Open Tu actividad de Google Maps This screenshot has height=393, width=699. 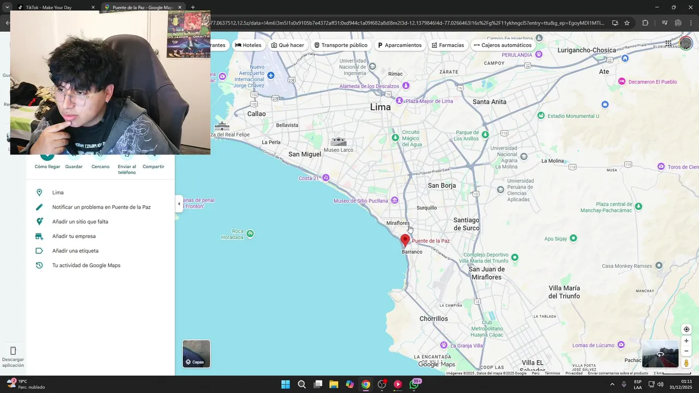101,265
